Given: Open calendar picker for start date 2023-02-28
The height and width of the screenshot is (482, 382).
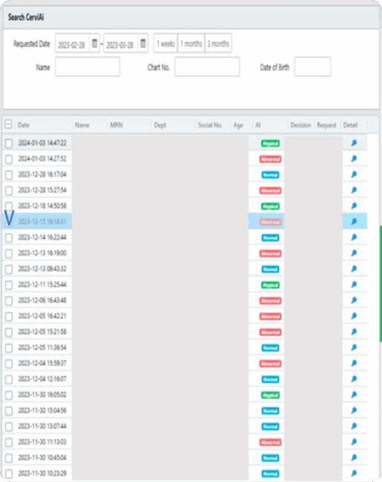Looking at the screenshot, I should coord(94,44).
